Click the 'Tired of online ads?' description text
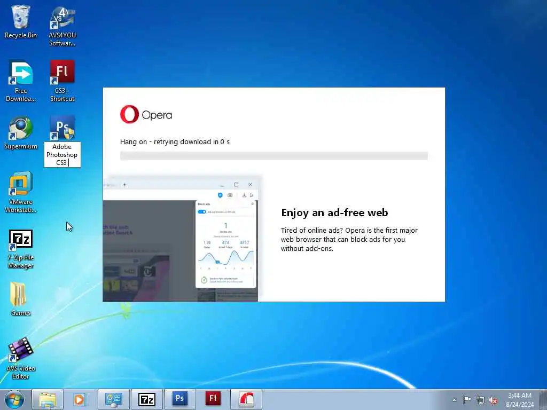 coord(349,239)
